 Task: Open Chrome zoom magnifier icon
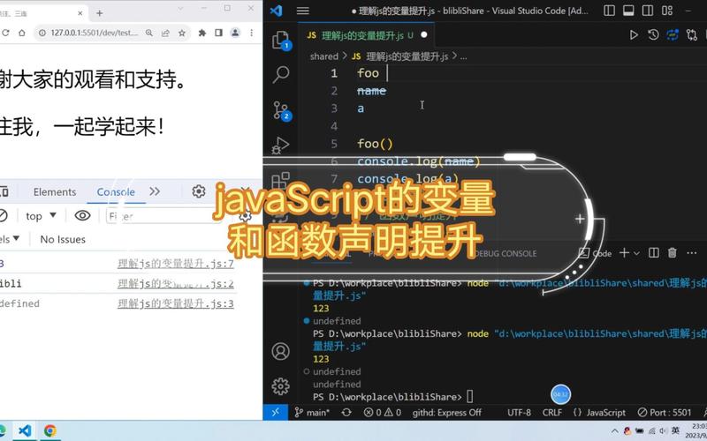(x=148, y=33)
